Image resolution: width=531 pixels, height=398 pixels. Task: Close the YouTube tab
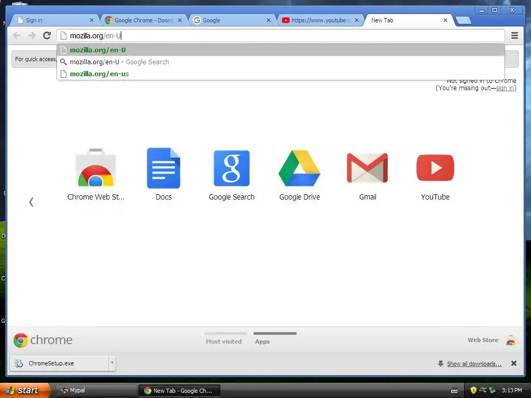(357, 20)
